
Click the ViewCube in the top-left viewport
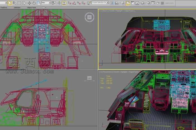(89, 17)
